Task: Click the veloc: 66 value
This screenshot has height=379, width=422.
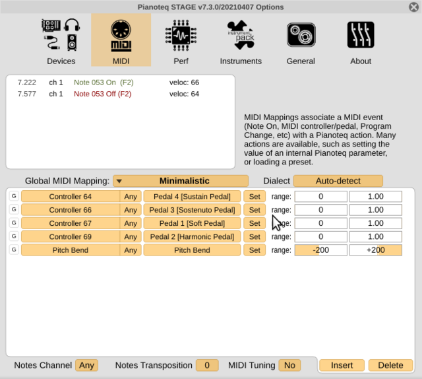Action: pos(185,83)
